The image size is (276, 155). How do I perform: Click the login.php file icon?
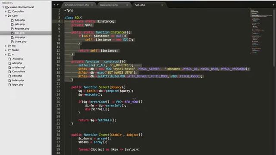(x=9, y=85)
